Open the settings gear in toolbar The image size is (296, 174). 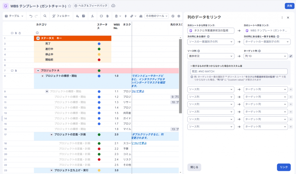pyautogui.click(x=179, y=16)
